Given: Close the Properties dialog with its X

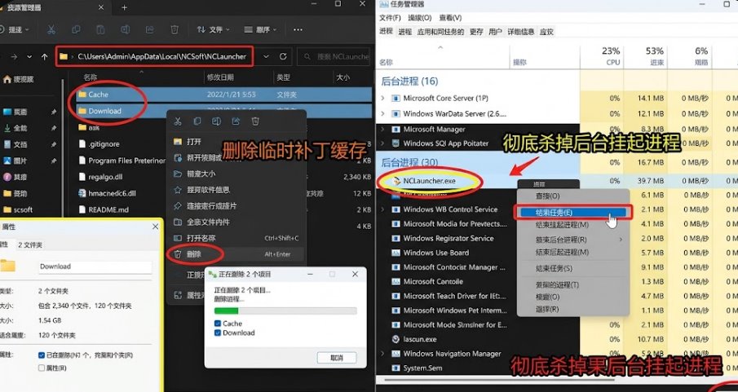Looking at the screenshot, I should click(155, 227).
